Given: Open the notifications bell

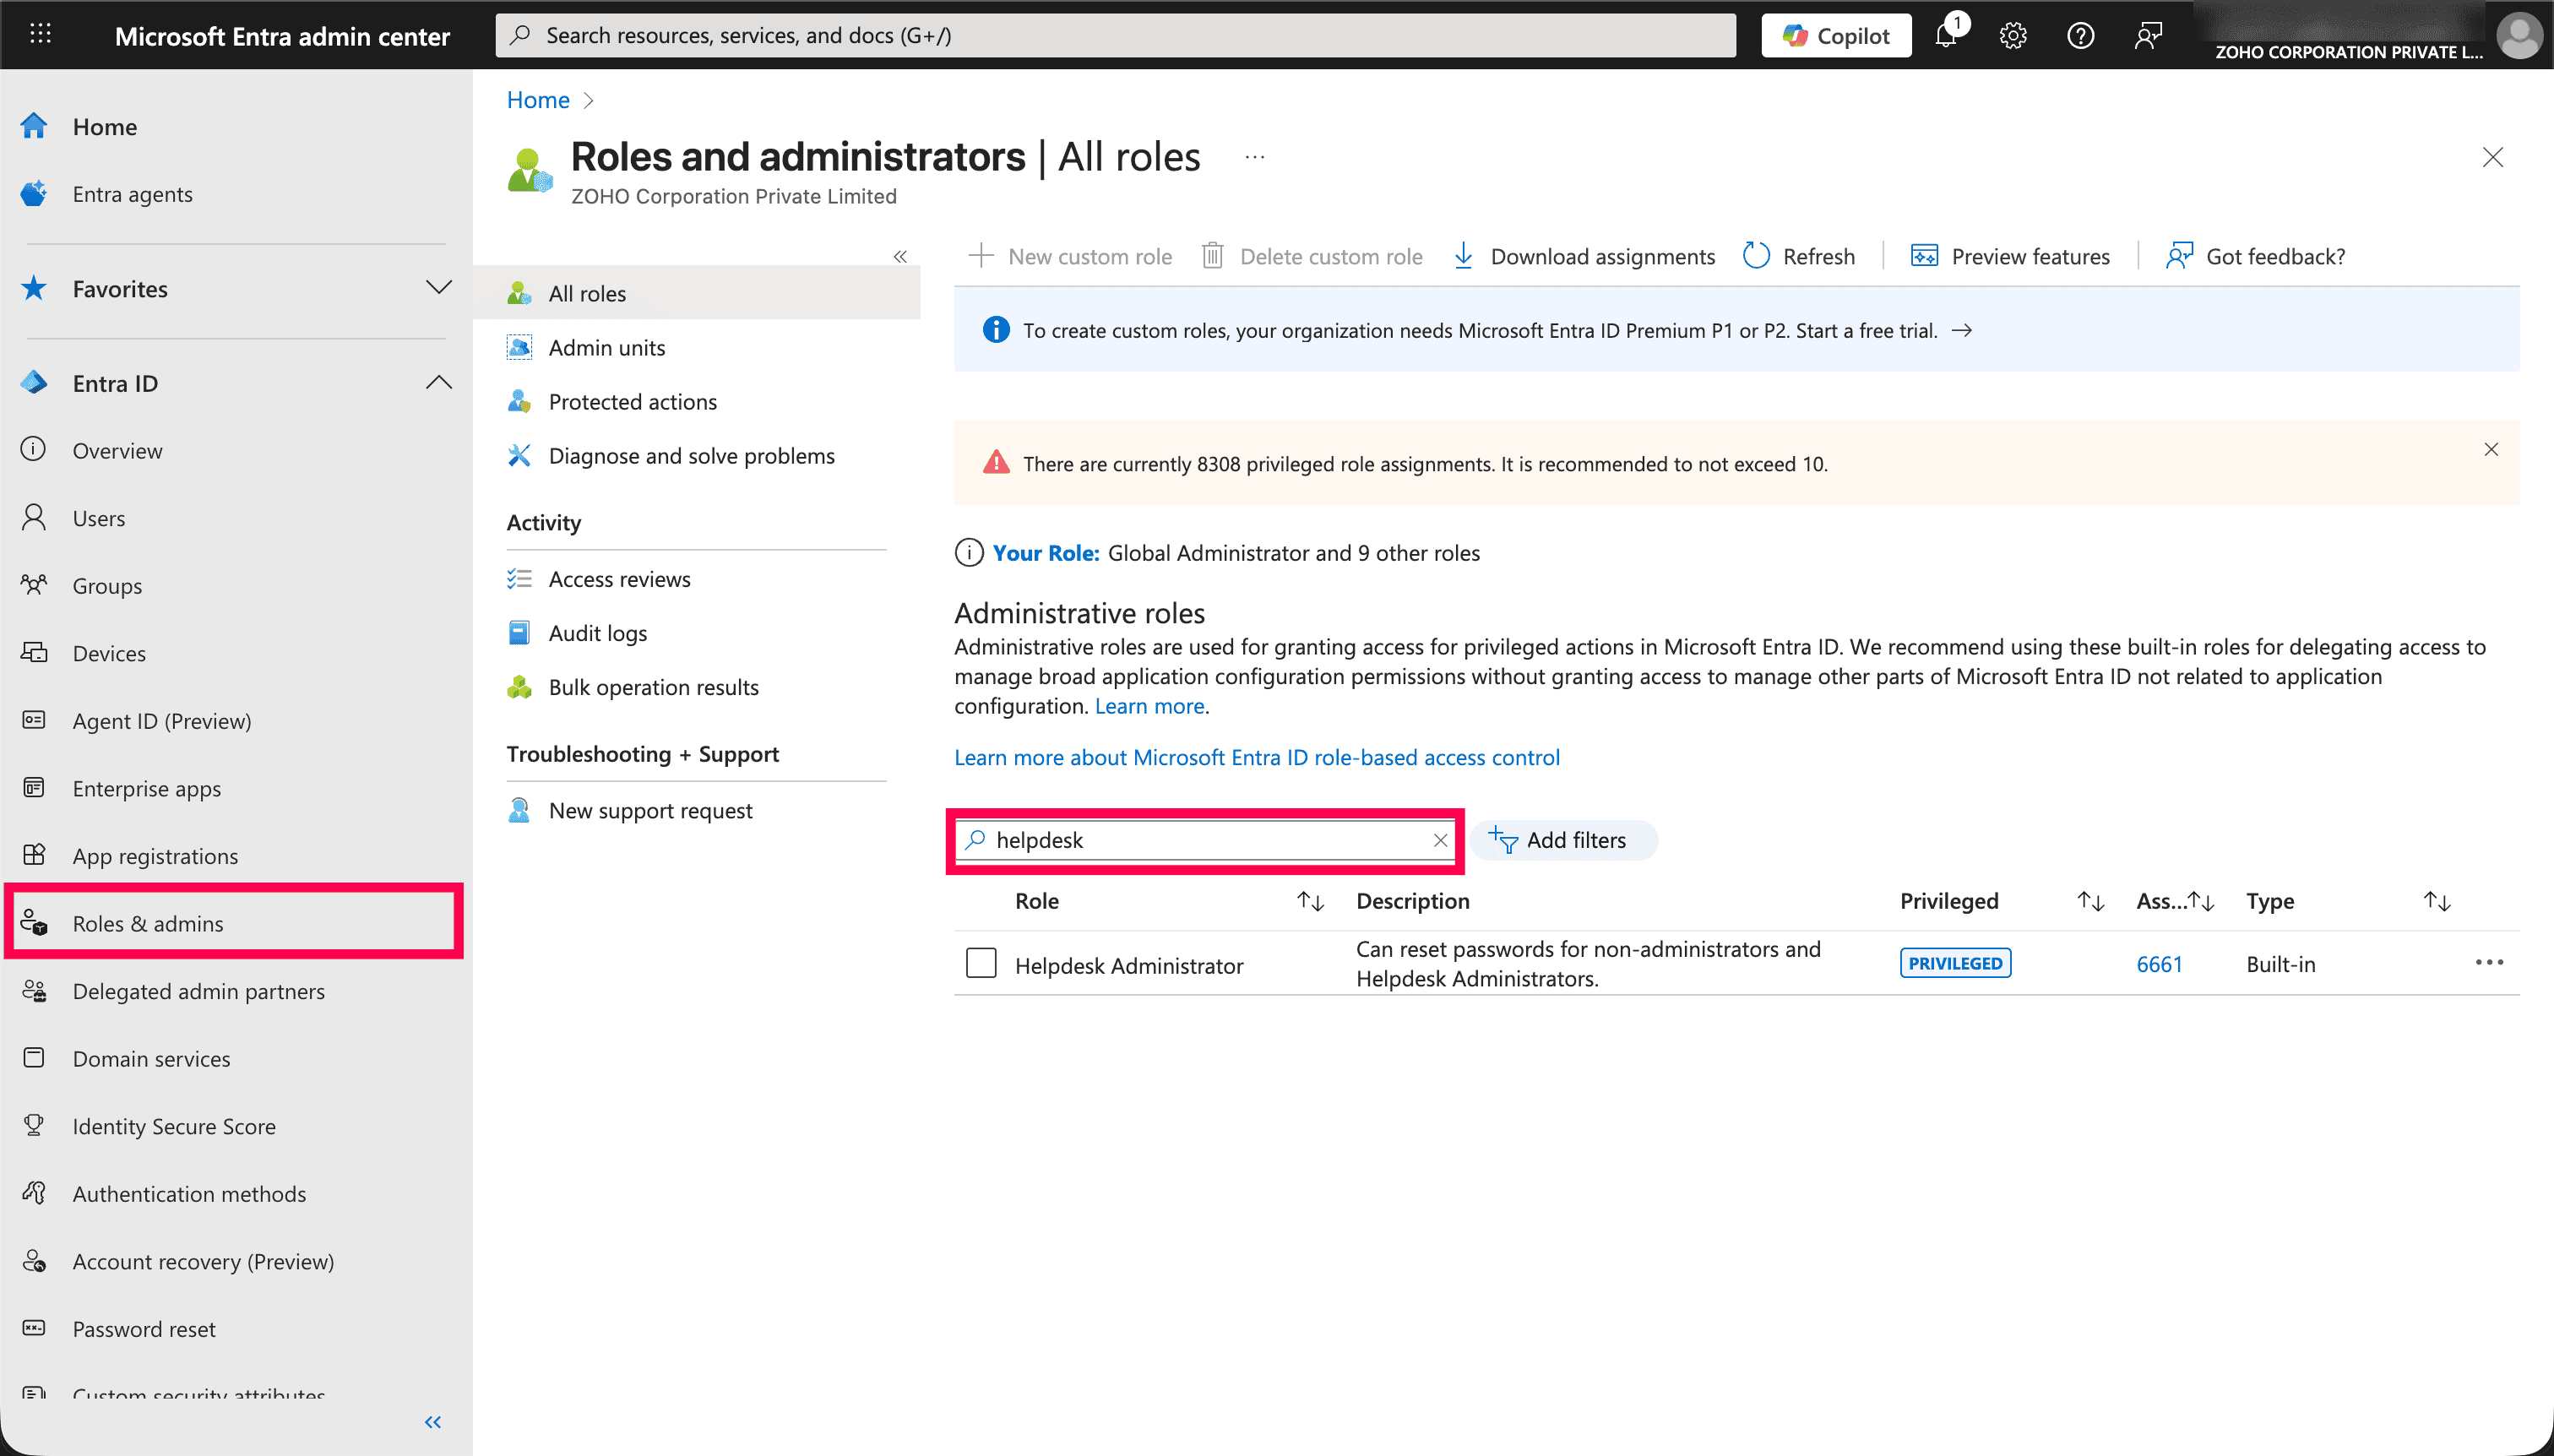Looking at the screenshot, I should coord(1946,35).
